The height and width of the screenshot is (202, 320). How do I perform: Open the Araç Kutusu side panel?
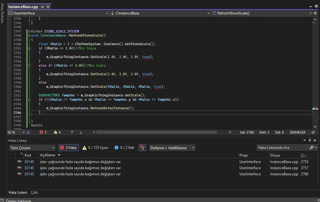tap(2, 13)
